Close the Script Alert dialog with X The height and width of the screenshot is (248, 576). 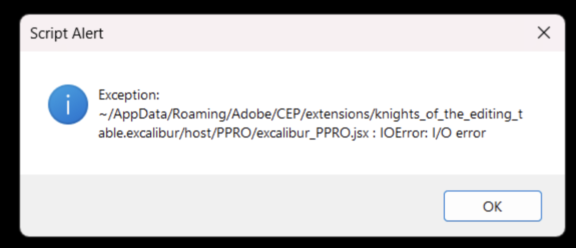click(x=543, y=33)
